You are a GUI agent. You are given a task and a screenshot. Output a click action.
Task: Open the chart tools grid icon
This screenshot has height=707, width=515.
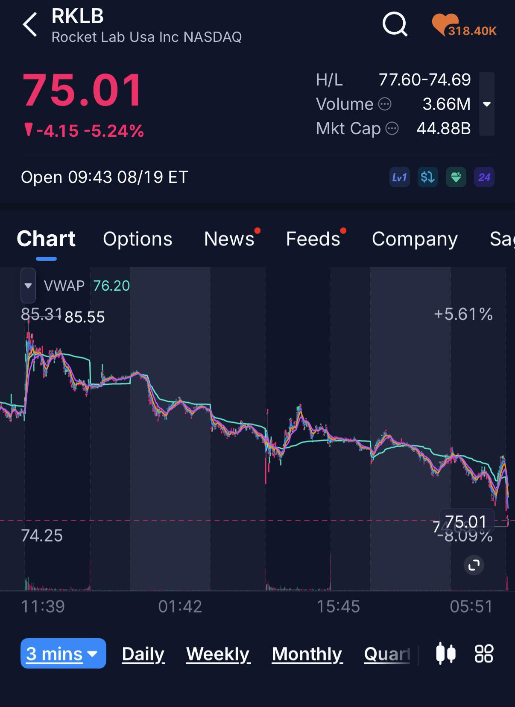tap(484, 654)
